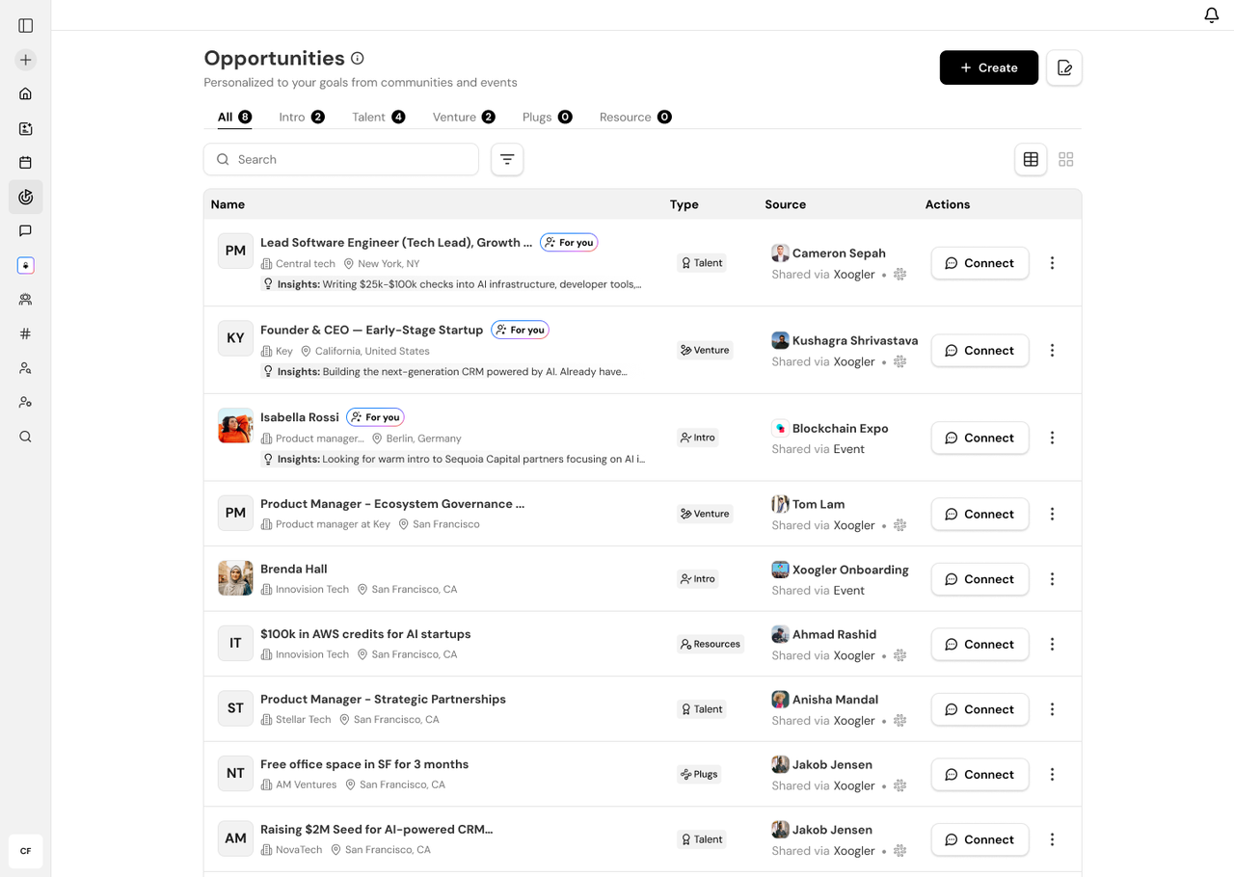Viewport: 1234px width, 877px height.
Task: Connect with Tom Lam
Action: 979,514
